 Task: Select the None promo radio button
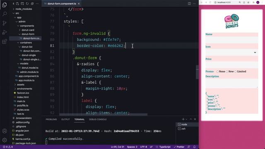coord(217,72)
